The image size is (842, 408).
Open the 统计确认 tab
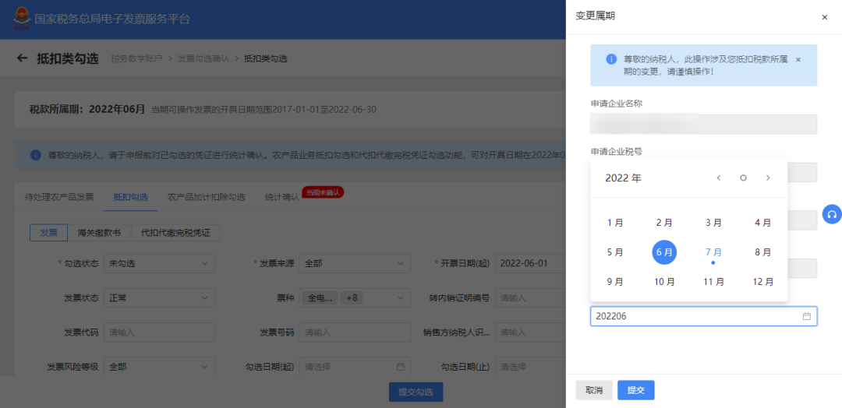coord(282,197)
